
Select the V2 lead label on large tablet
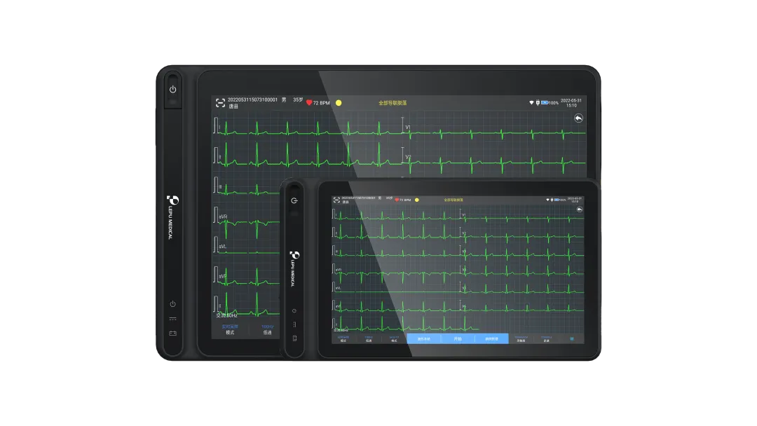coord(408,157)
